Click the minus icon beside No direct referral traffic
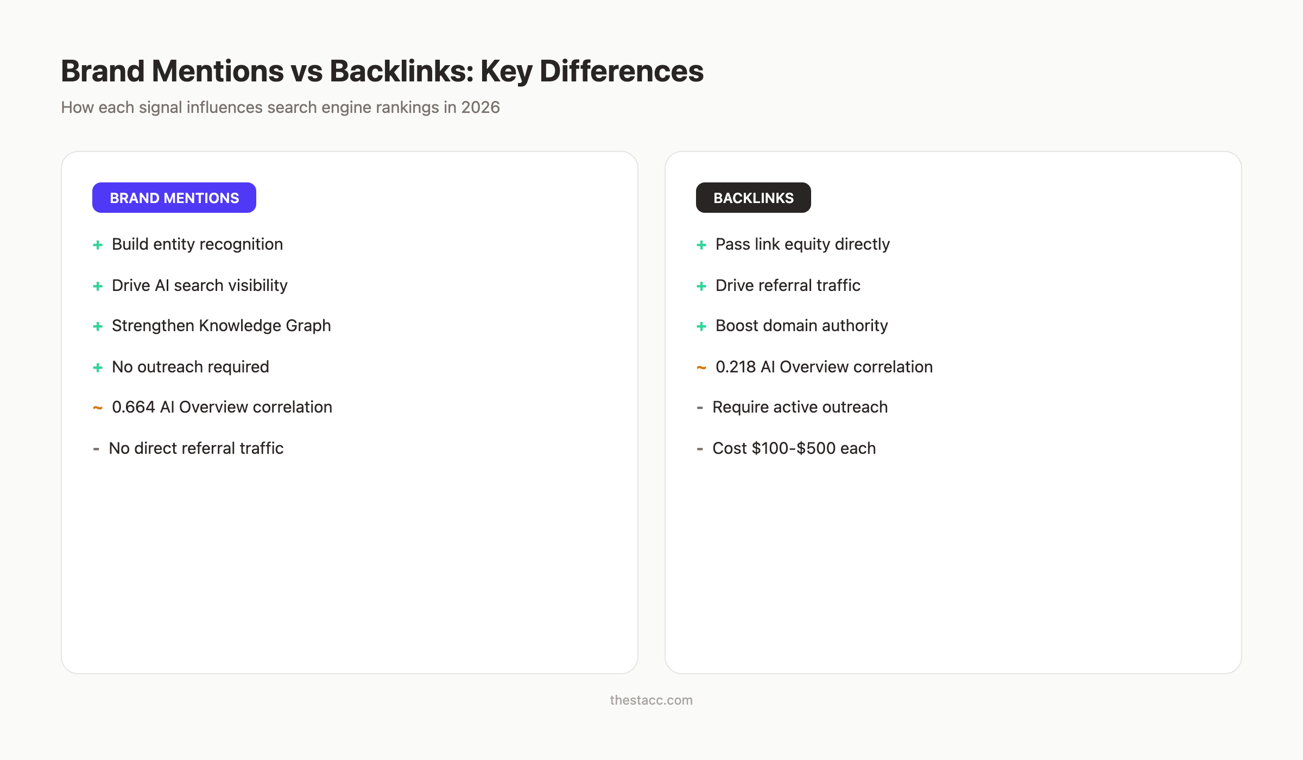Image resolution: width=1303 pixels, height=760 pixels. [x=98, y=448]
